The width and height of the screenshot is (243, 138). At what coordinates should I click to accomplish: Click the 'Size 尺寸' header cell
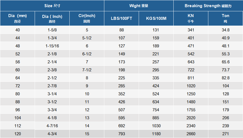(x=52, y=6)
